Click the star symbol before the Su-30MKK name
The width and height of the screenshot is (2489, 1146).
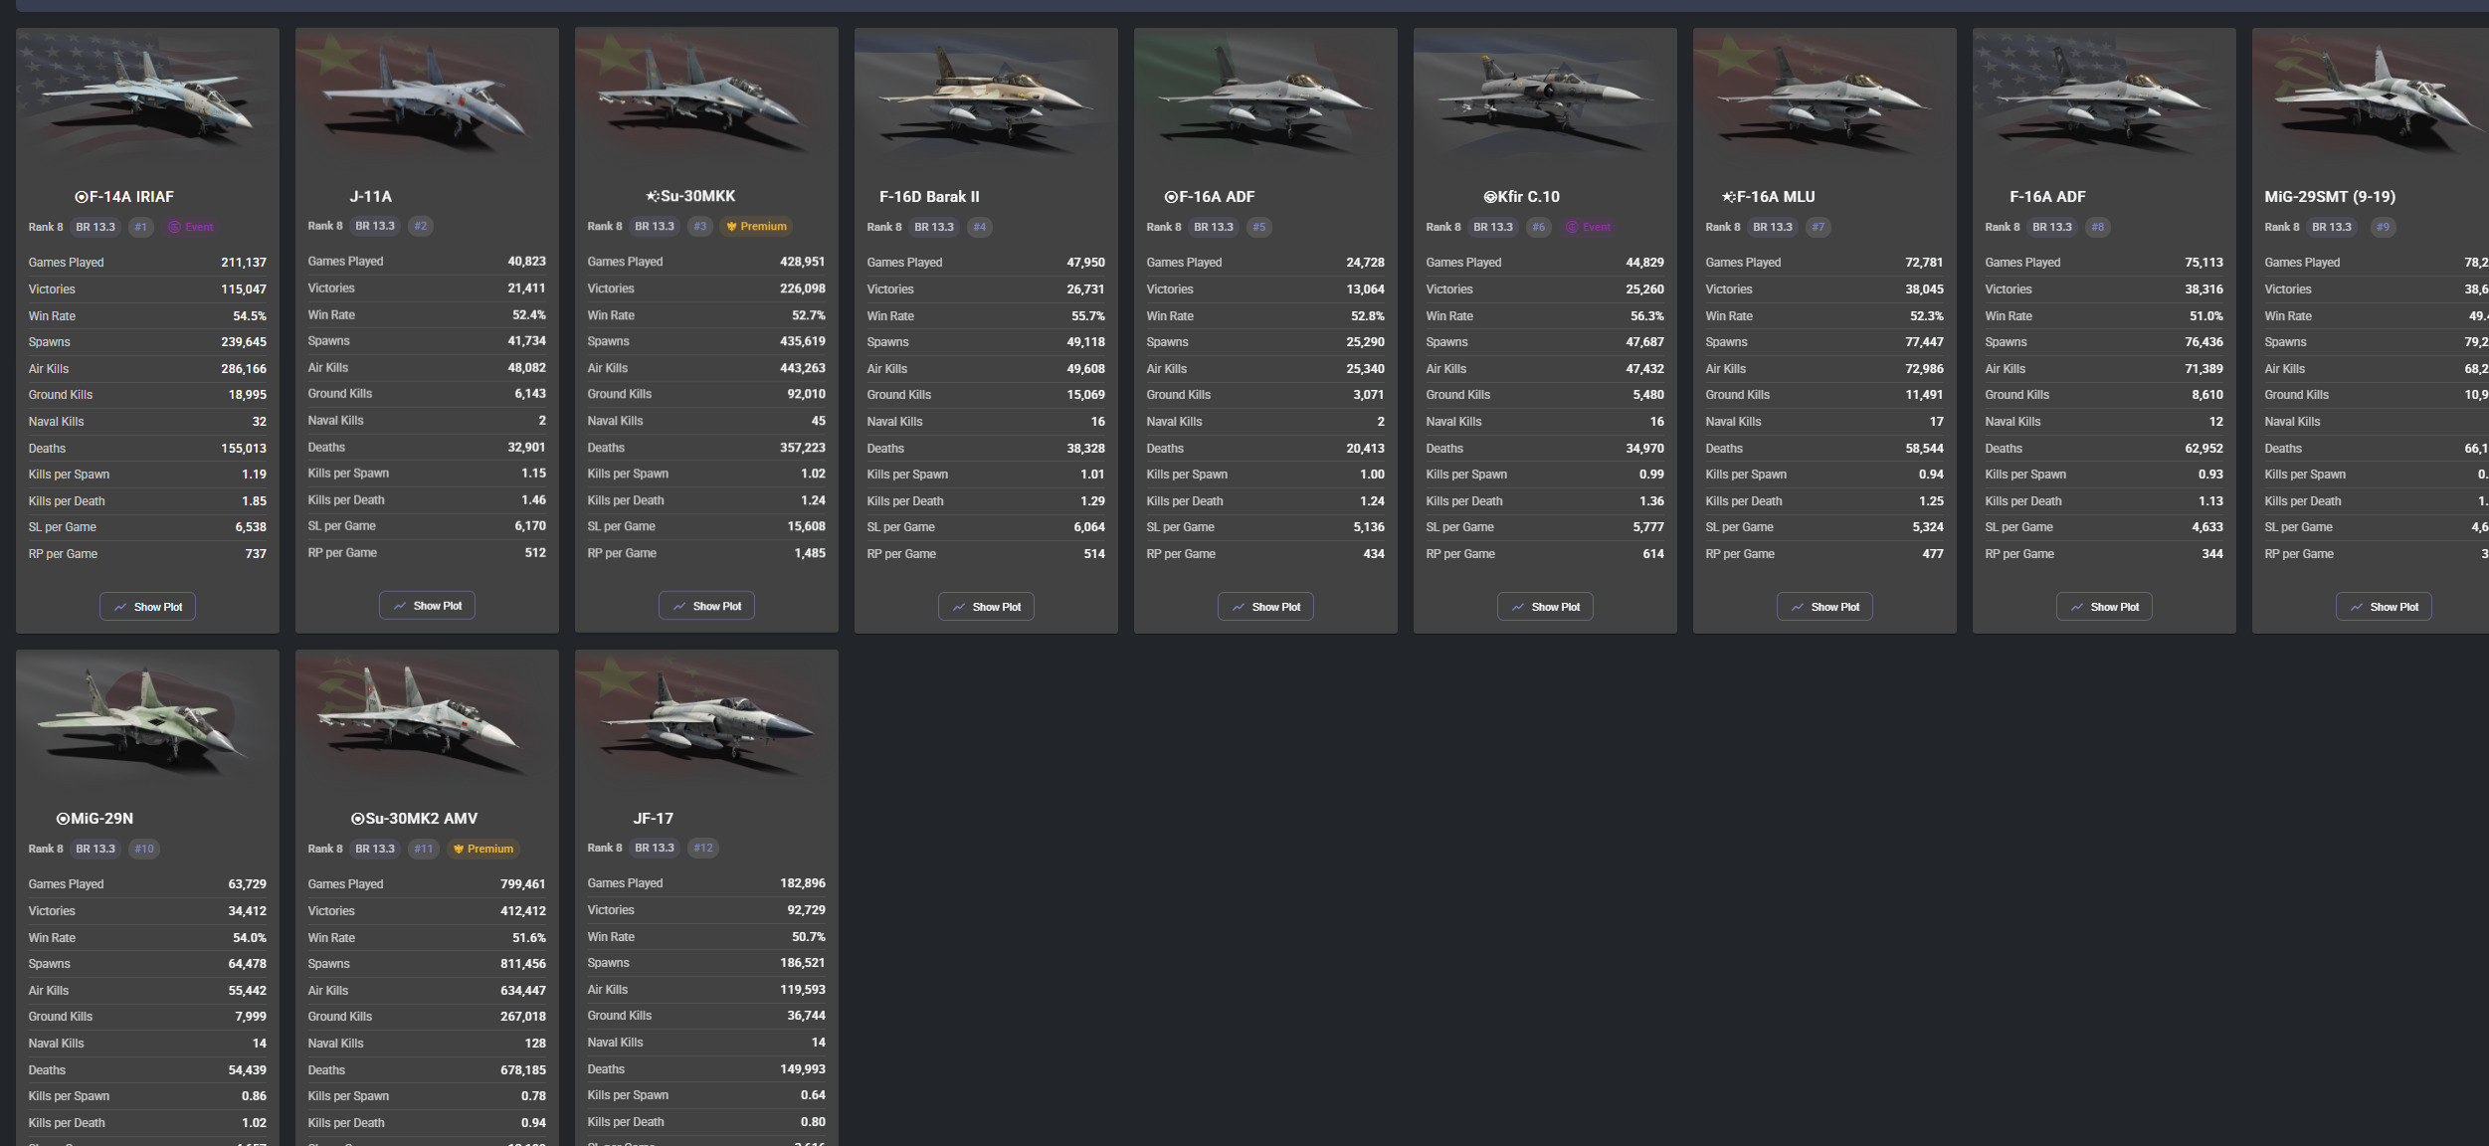pos(653,197)
